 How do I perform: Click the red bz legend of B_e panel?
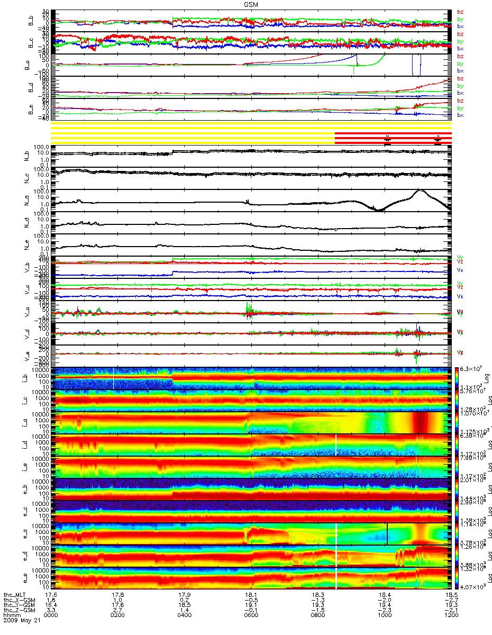pyautogui.click(x=460, y=101)
